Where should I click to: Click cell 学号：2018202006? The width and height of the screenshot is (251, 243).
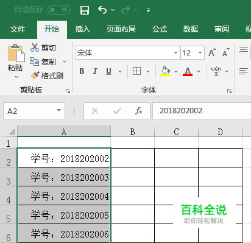click(x=64, y=233)
